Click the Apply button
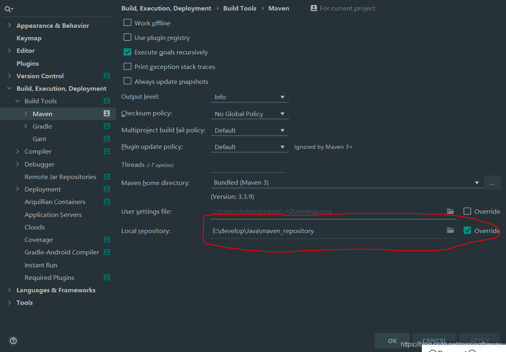This screenshot has width=506, height=352. pos(480,341)
